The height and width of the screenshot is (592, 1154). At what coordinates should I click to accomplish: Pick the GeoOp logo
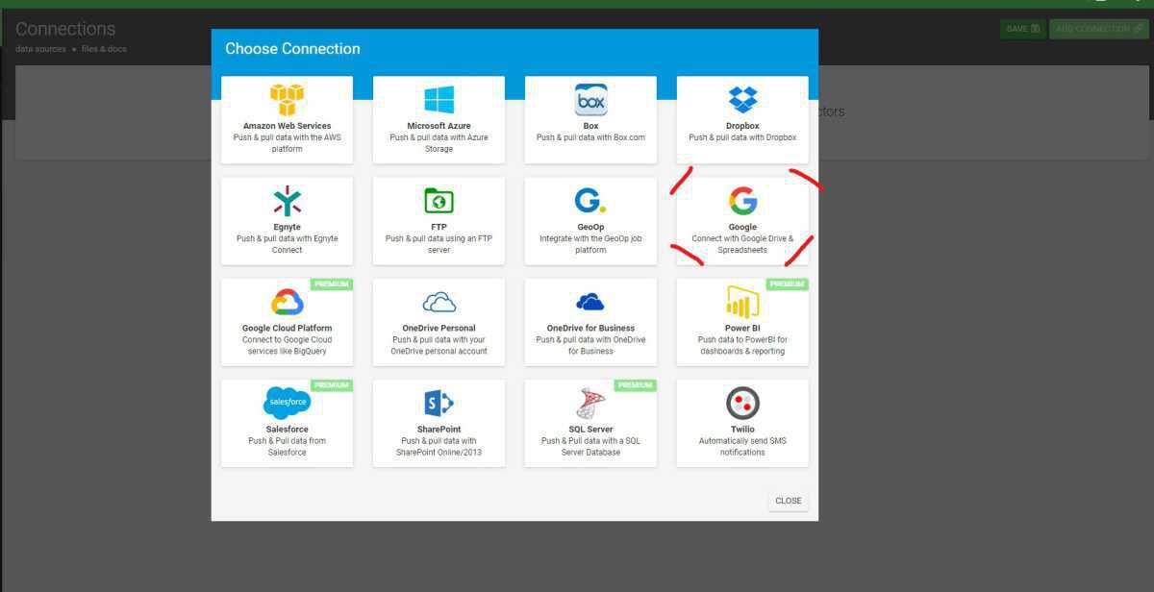click(x=590, y=201)
